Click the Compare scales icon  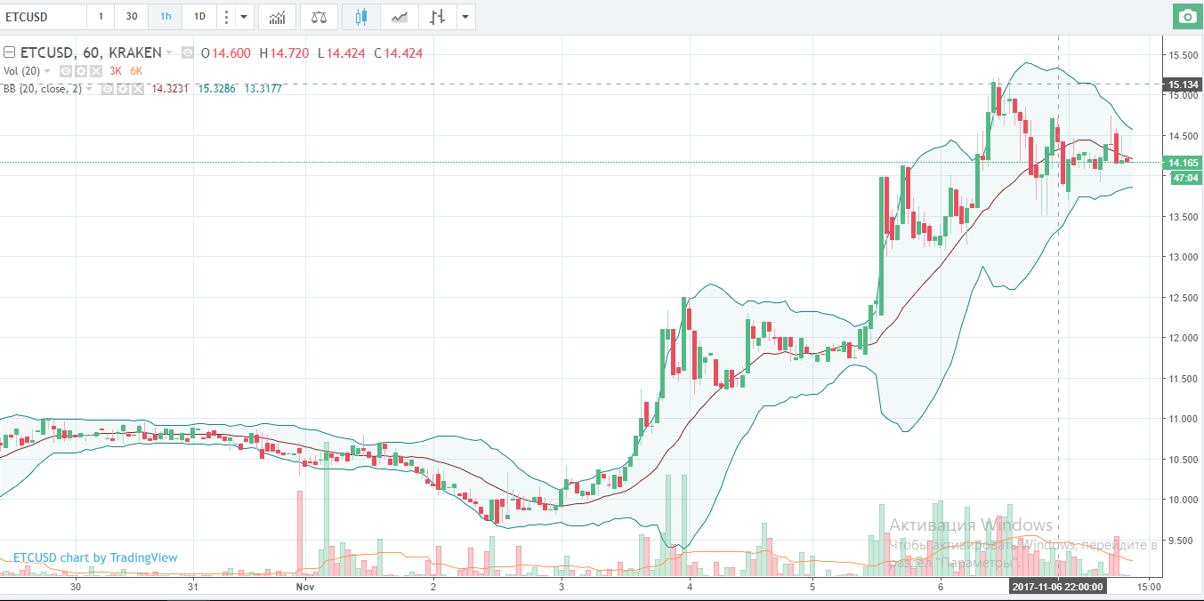(319, 17)
